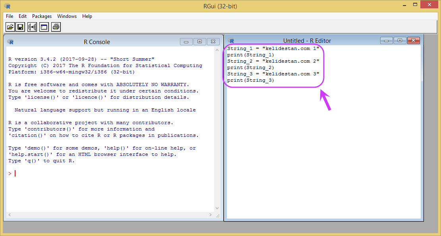This screenshot has height=236, width=441.
Task: Maximize the R Console window
Action: tap(200, 42)
